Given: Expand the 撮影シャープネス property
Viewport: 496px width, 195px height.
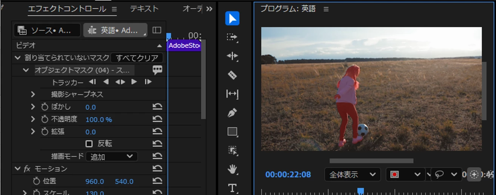Looking at the screenshot, I should pos(33,94).
